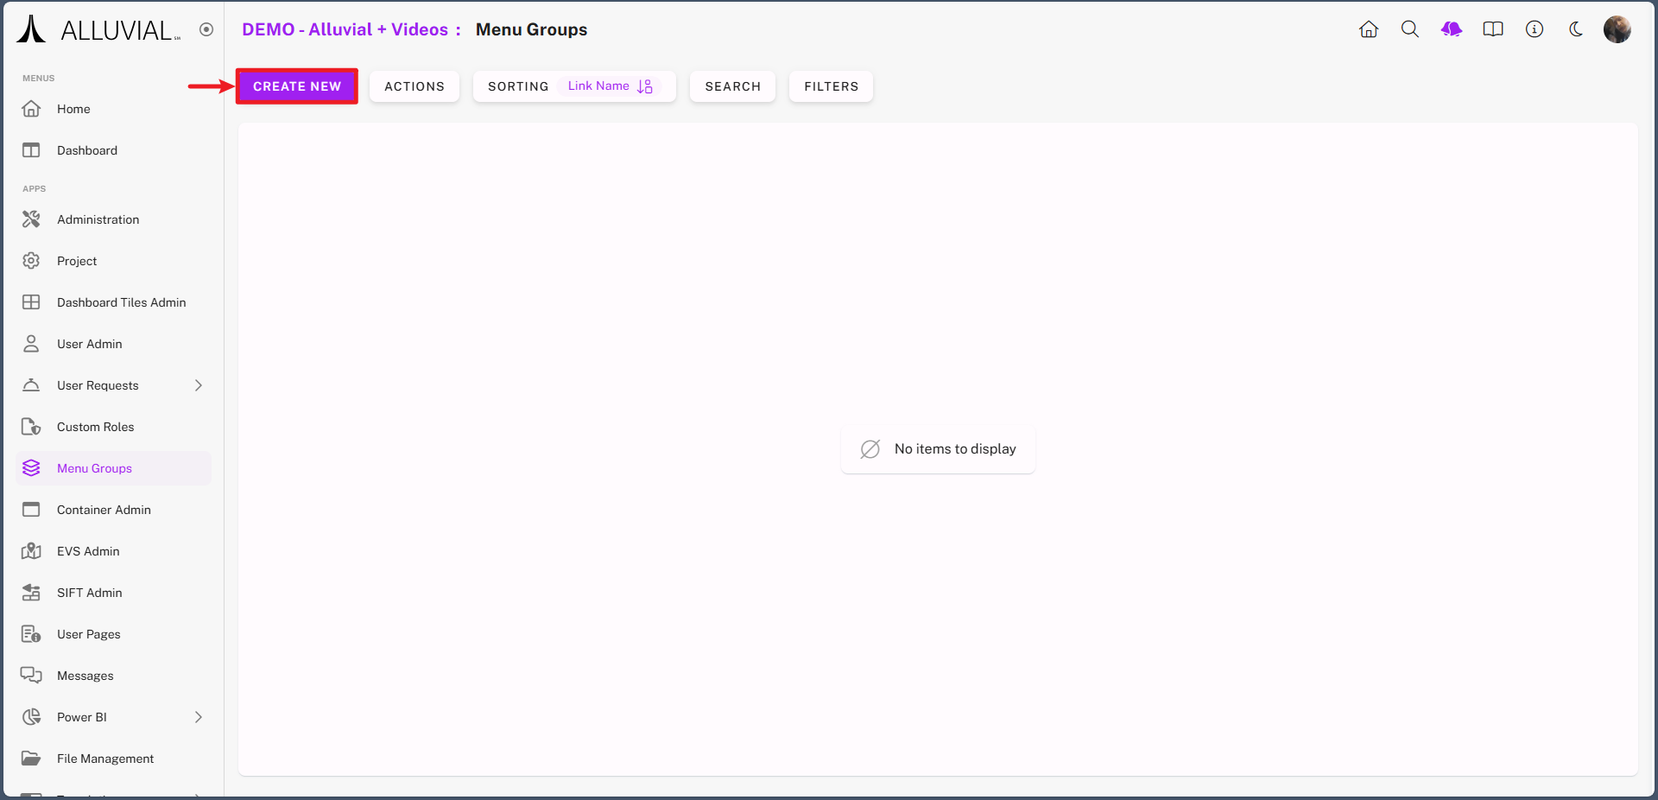Click the Dashboard Tiles grid icon

coord(31,302)
